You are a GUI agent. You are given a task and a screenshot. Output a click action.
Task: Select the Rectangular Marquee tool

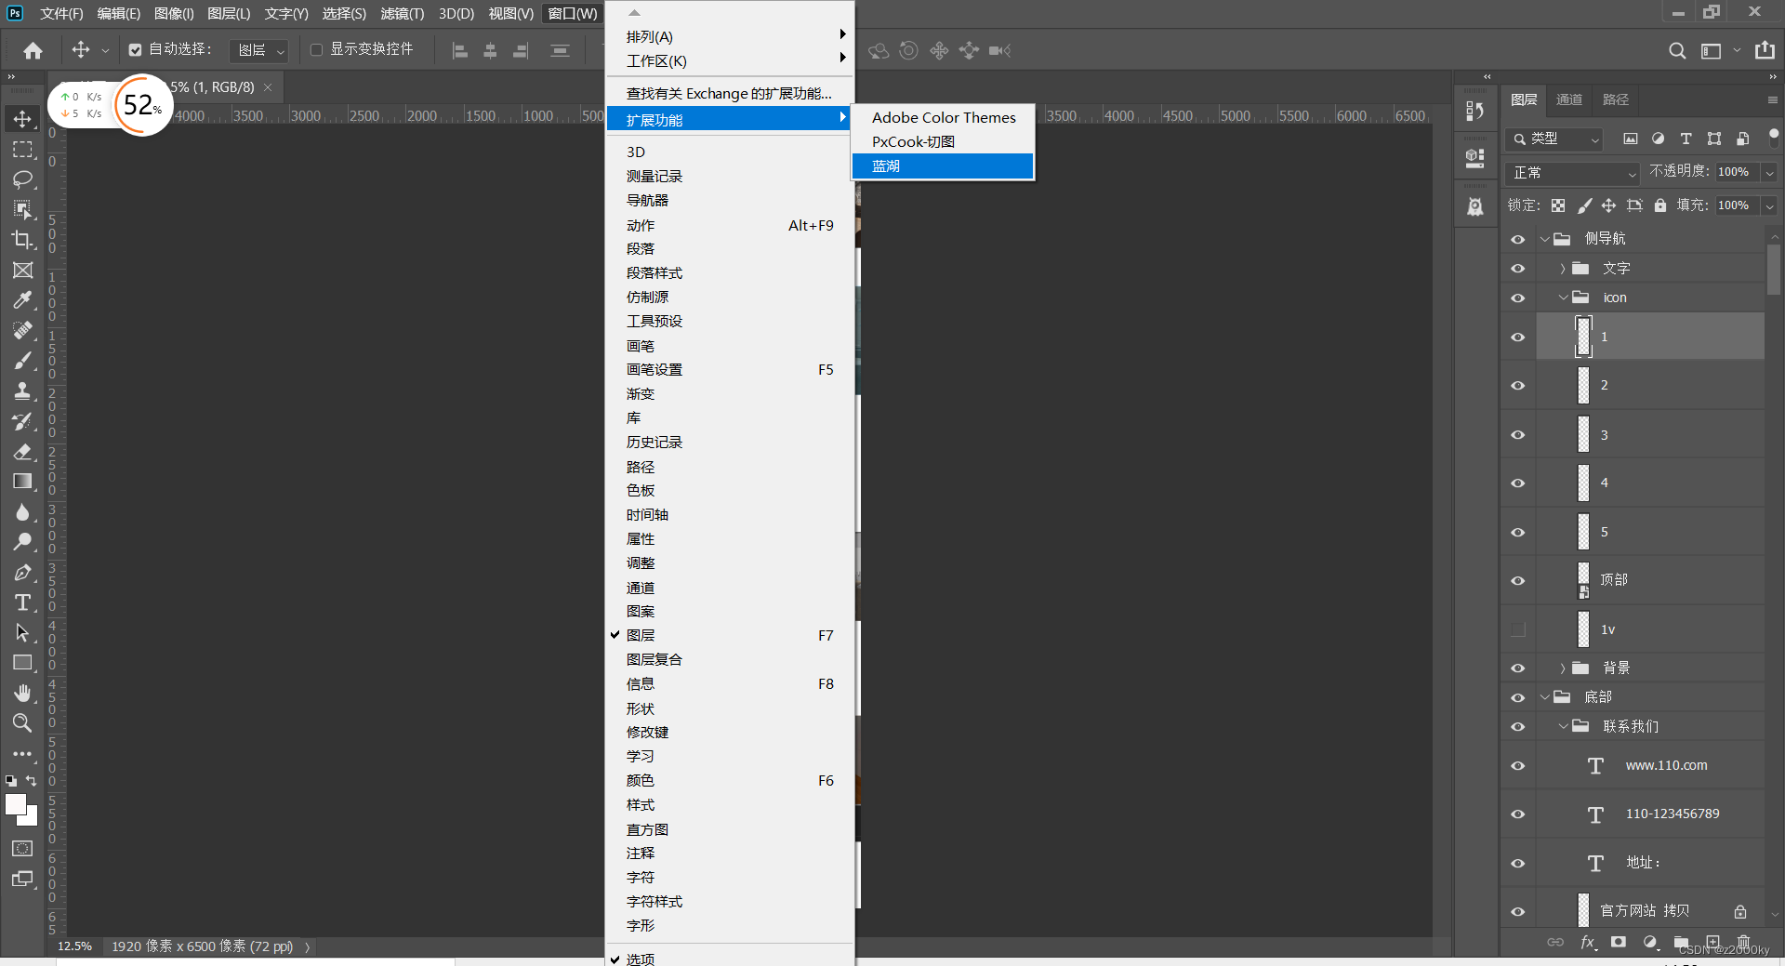click(x=22, y=149)
